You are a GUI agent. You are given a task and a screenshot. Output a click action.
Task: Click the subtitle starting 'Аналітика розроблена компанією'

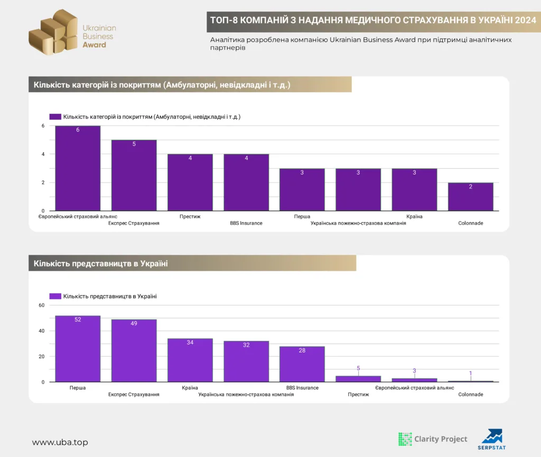coord(361,43)
